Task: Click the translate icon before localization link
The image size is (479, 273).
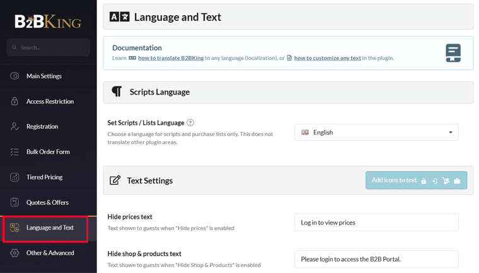Action: (x=132, y=58)
